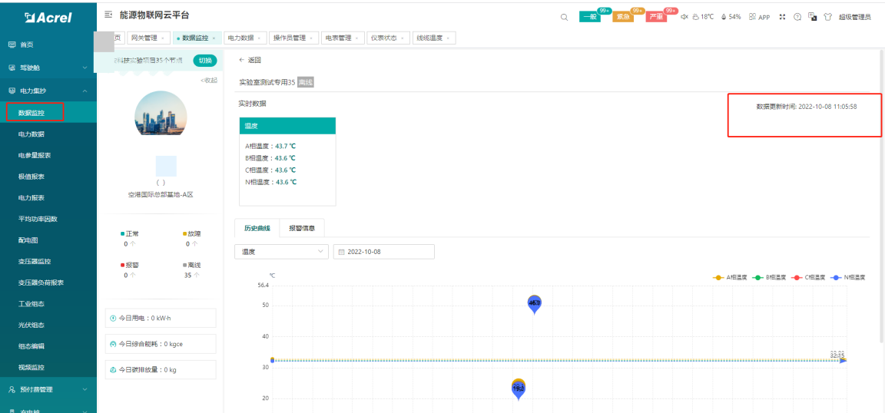Screen dimensions: 885x413
Task: Toggle B相温度 series in chart legend
Action: [x=771, y=277]
